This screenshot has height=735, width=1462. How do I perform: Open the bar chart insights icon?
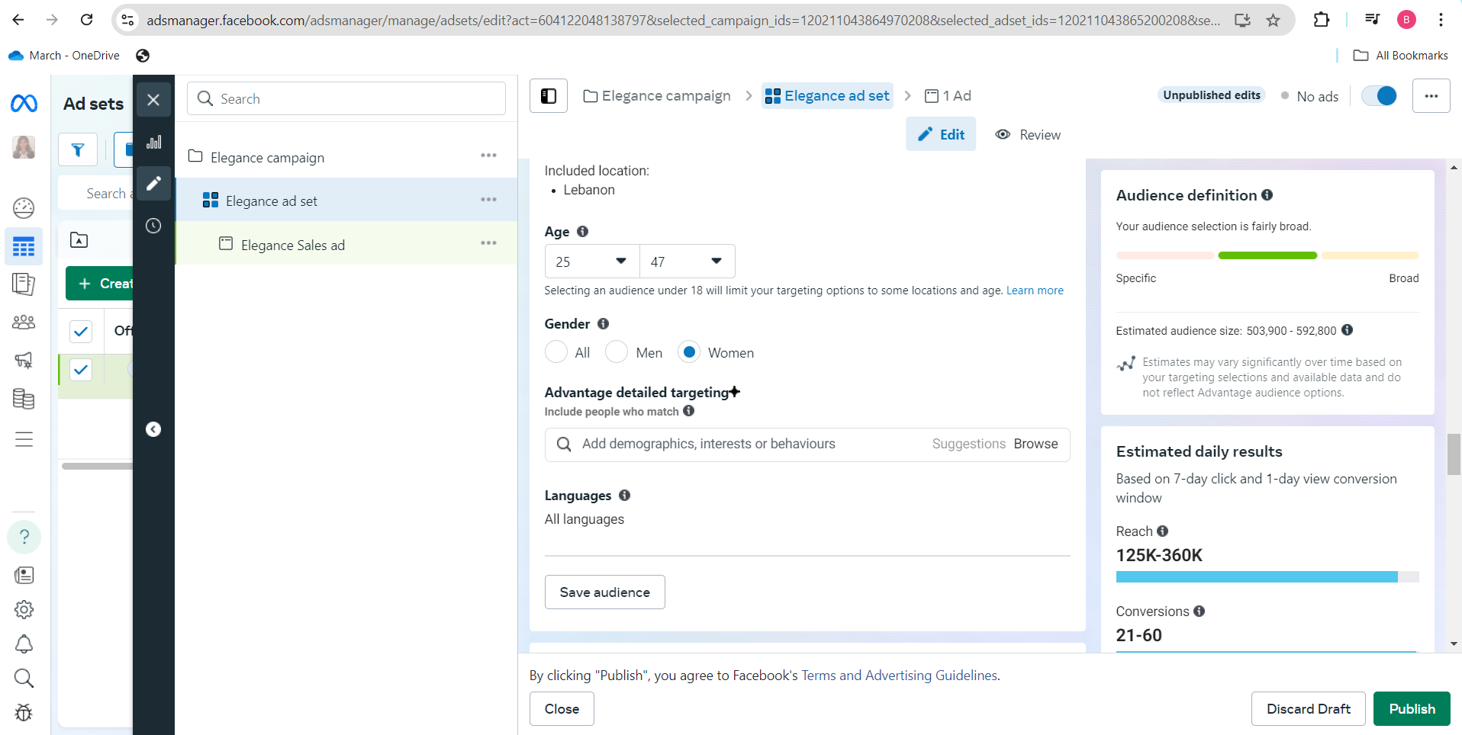coord(153,142)
